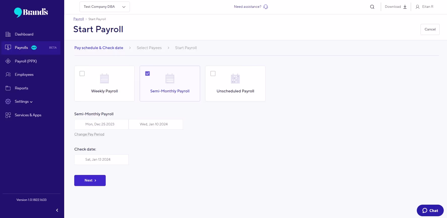Viewport: 447px width, 218px height.
Task: Click the headset assistance icon
Action: point(266,7)
